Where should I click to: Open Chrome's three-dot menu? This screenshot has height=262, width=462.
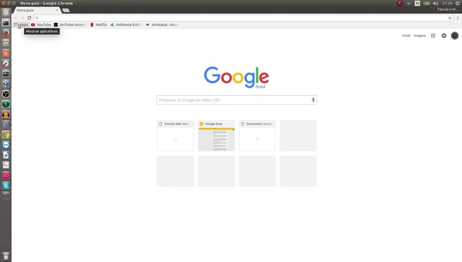(457, 18)
